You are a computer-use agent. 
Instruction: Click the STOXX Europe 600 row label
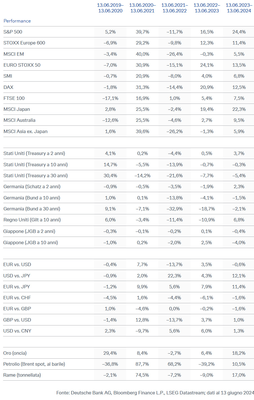pos(24,43)
